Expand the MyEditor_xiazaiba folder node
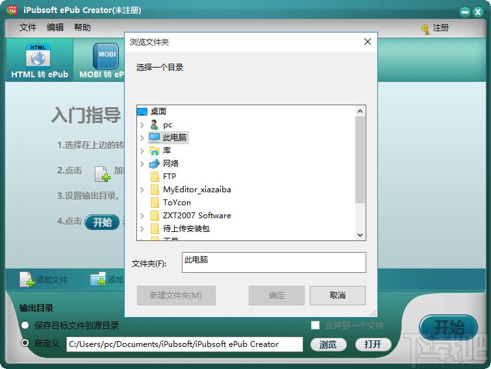The height and width of the screenshot is (369, 491). [x=142, y=190]
